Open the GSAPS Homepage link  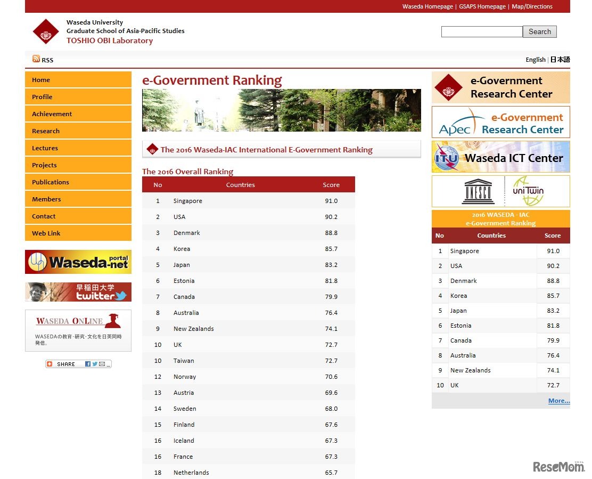pos(482,6)
